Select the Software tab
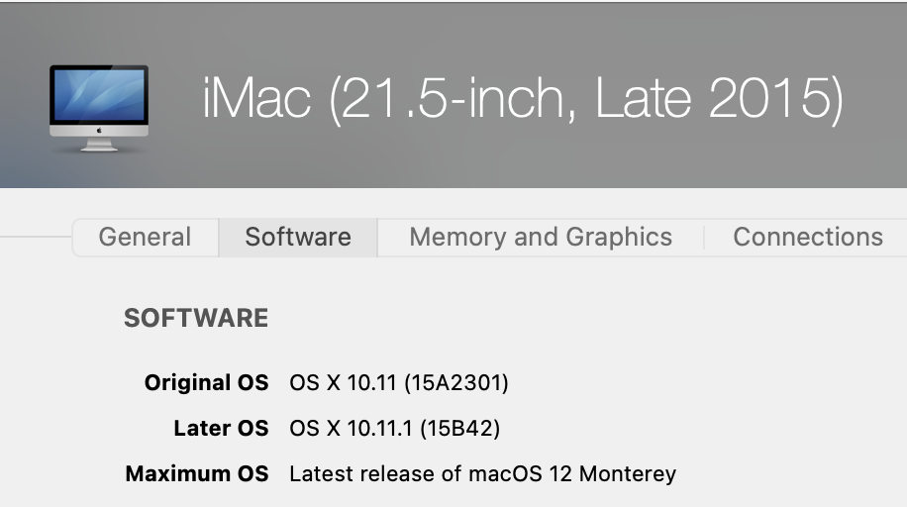The width and height of the screenshot is (907, 507). 298,238
